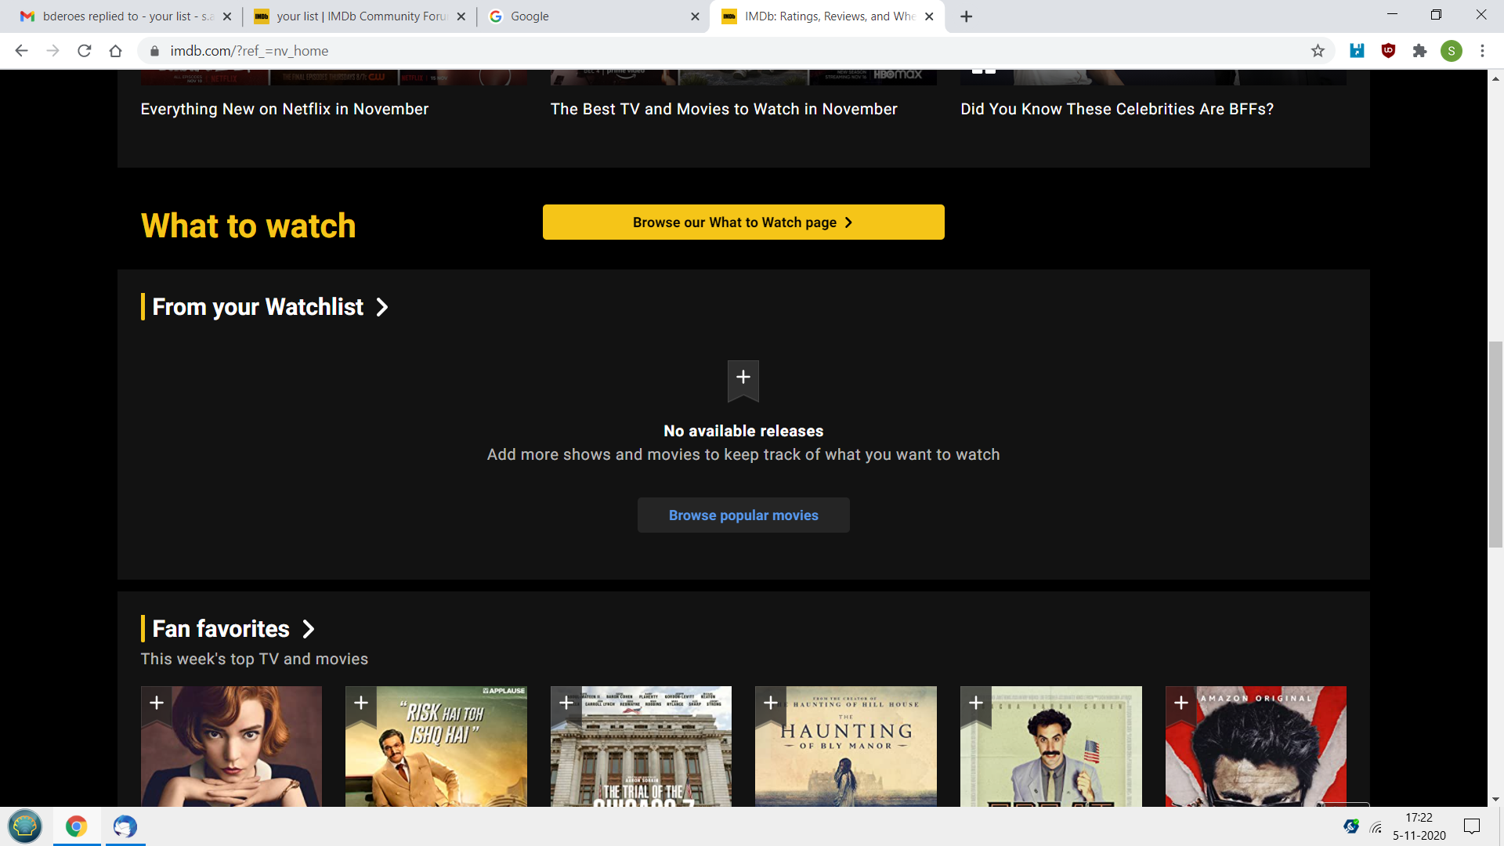The image size is (1504, 846).
Task: Open Windows notification center icon
Action: [x=1472, y=826]
